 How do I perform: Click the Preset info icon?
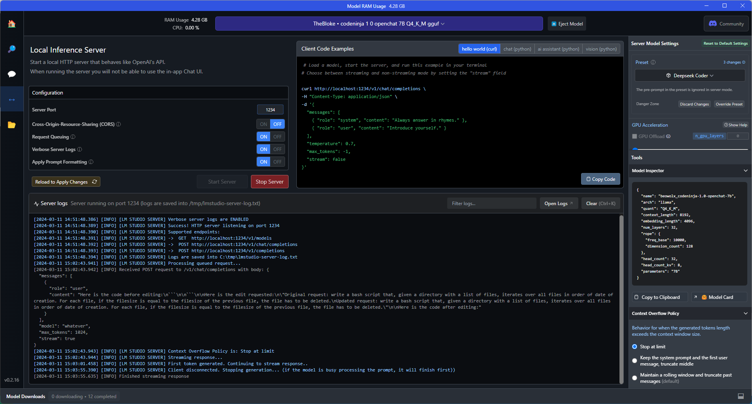(x=653, y=62)
